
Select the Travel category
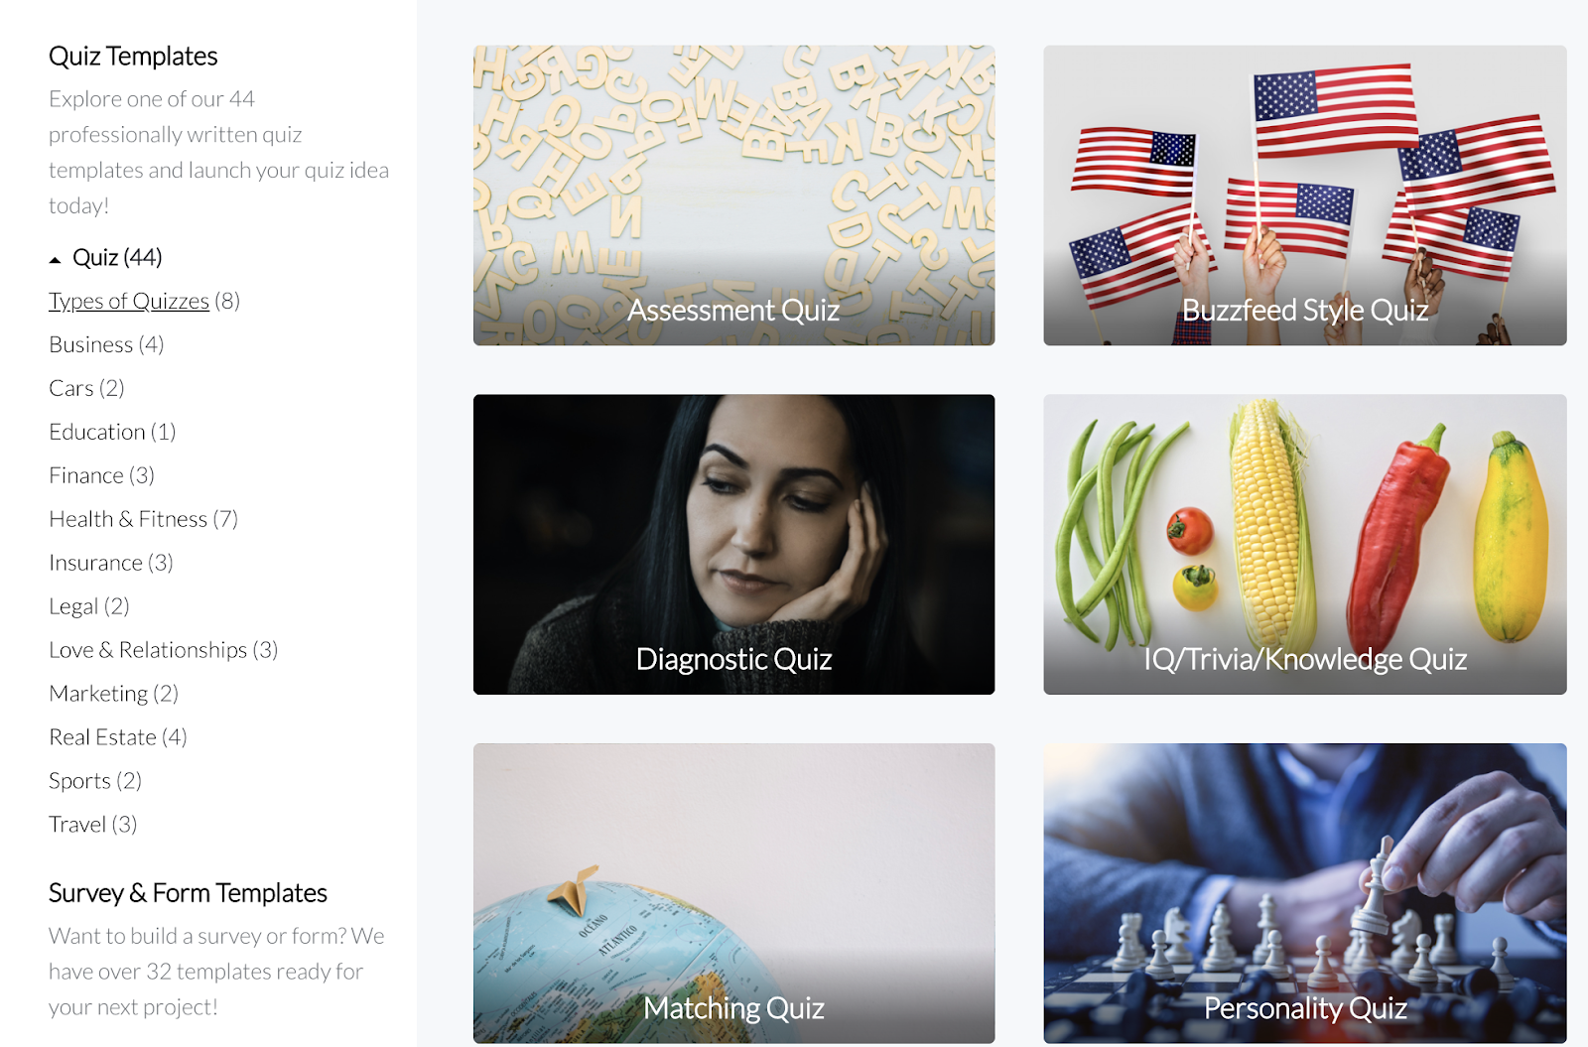[77, 825]
